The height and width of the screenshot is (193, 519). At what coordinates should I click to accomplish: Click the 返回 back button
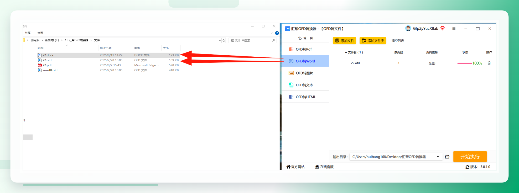pyautogui.click(x=305, y=38)
